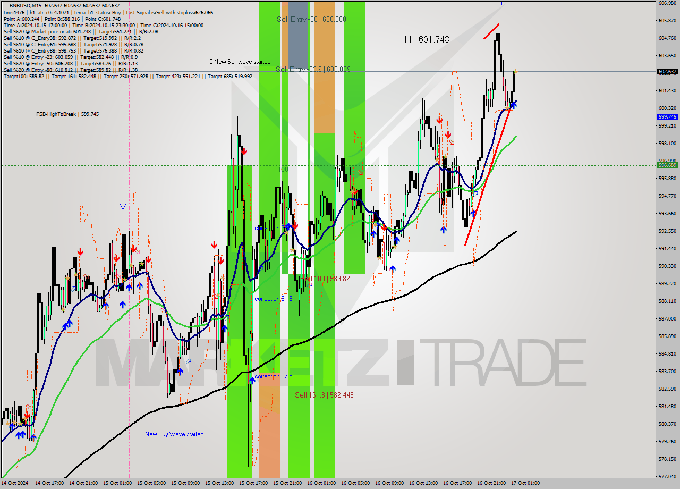Click the '16 Oct 01:00' time axis label

pos(321,483)
